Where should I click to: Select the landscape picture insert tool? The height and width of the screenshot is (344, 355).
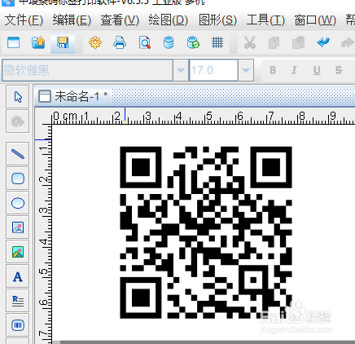click(18, 252)
